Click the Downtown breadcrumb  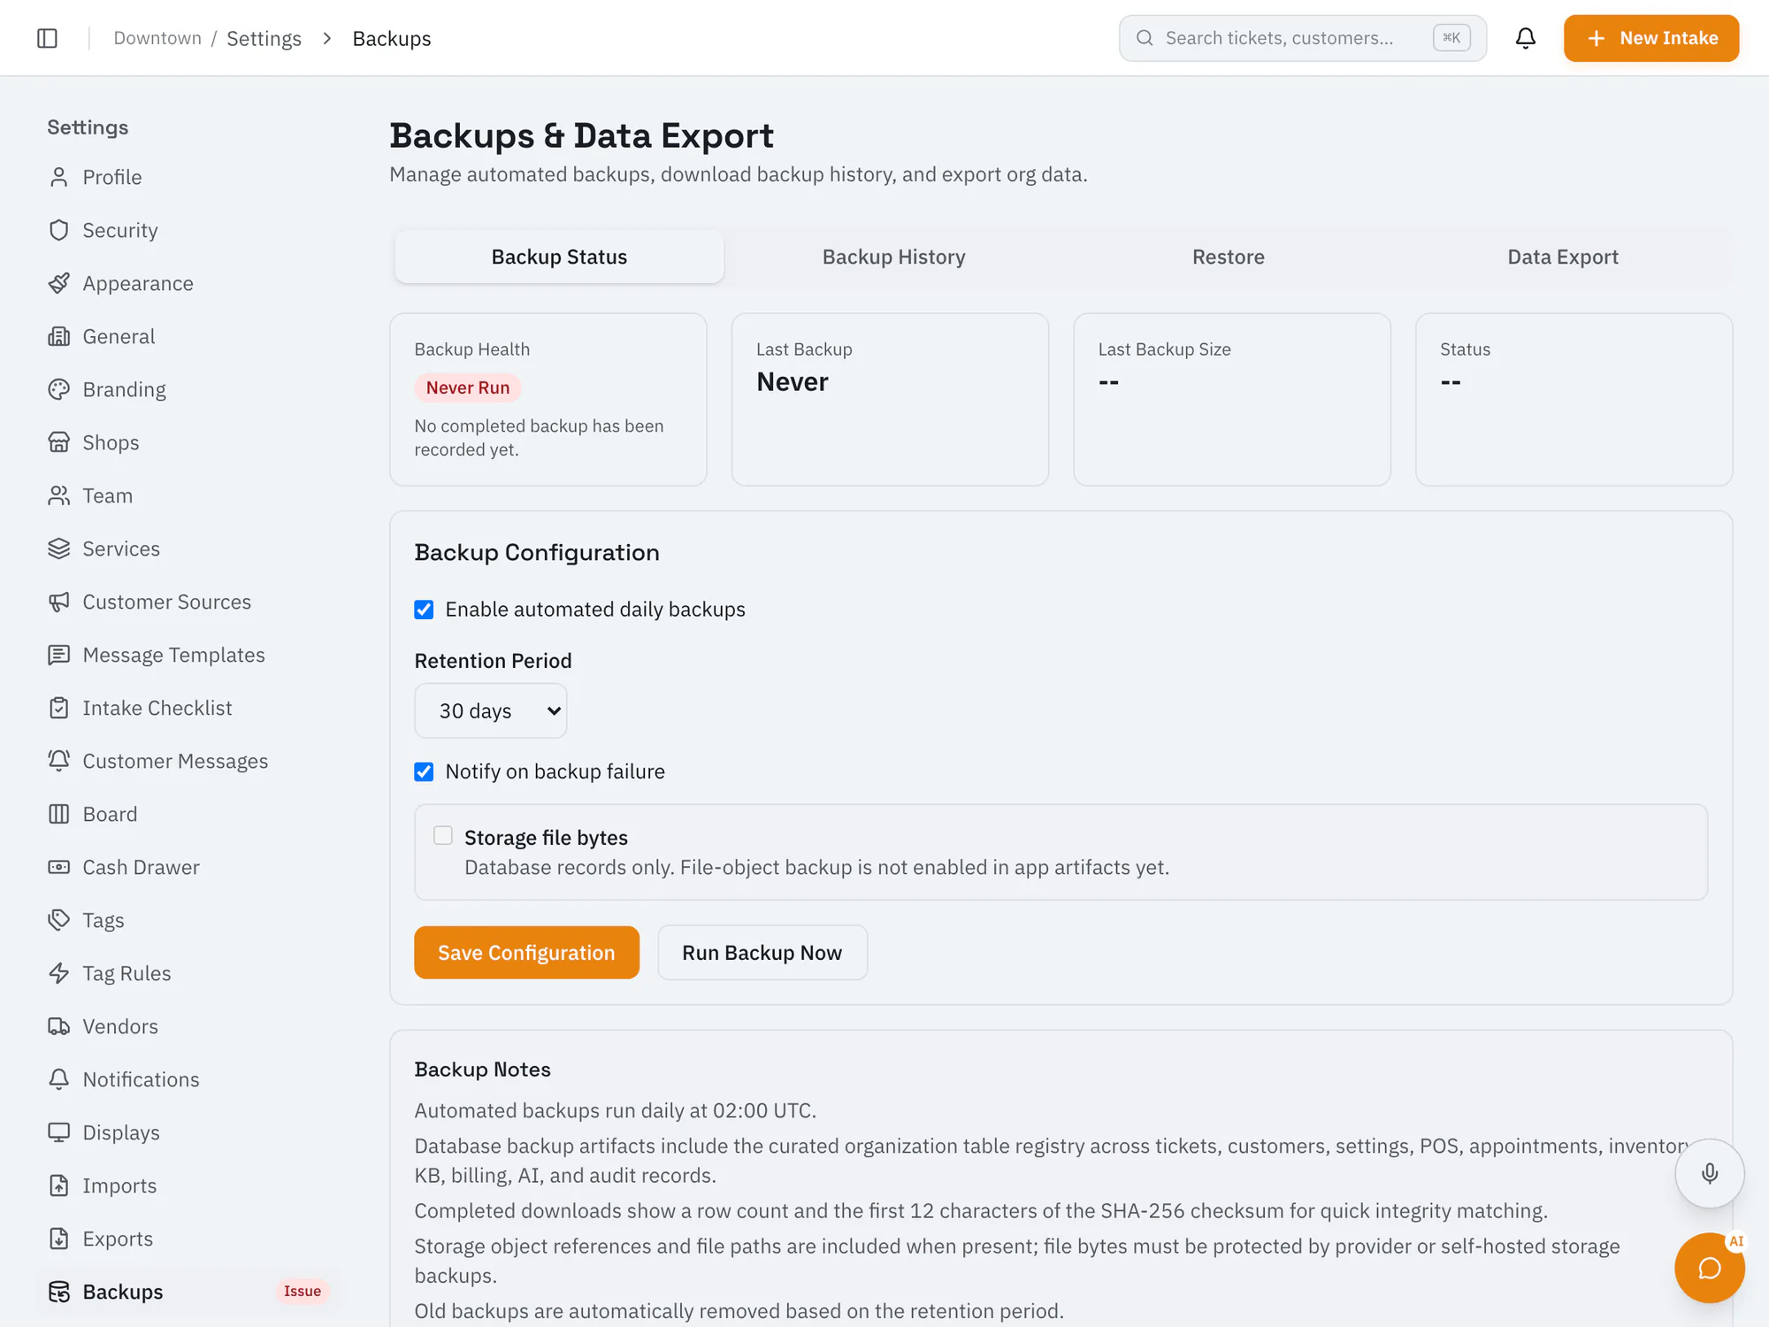click(157, 38)
